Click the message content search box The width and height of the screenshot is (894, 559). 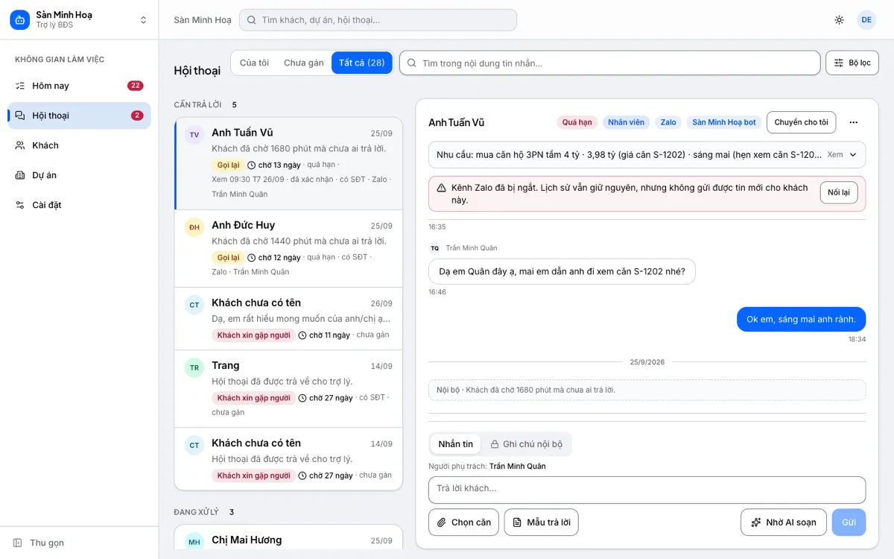pos(609,63)
